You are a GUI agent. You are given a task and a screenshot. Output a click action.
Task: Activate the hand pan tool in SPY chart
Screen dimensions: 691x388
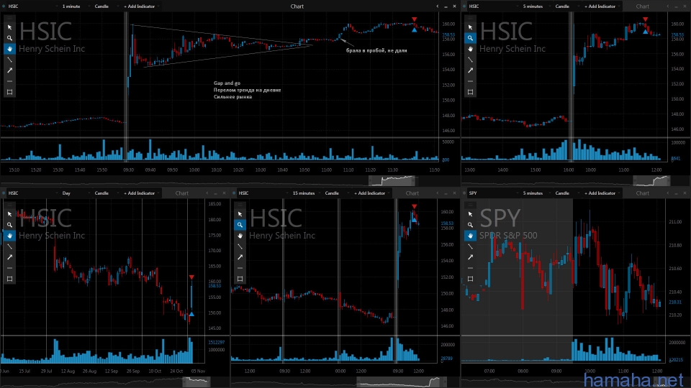click(x=470, y=236)
